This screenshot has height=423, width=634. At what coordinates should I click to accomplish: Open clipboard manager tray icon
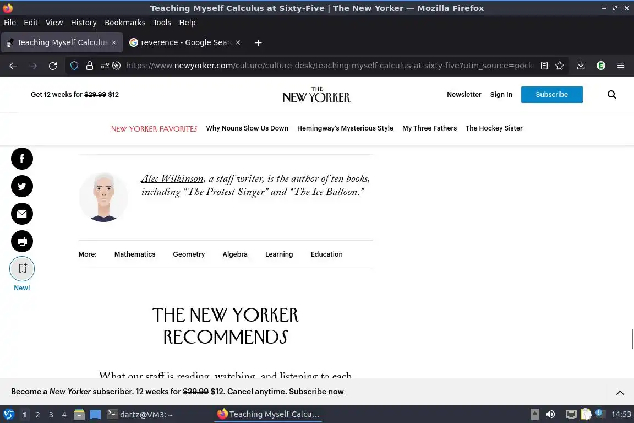point(586,415)
